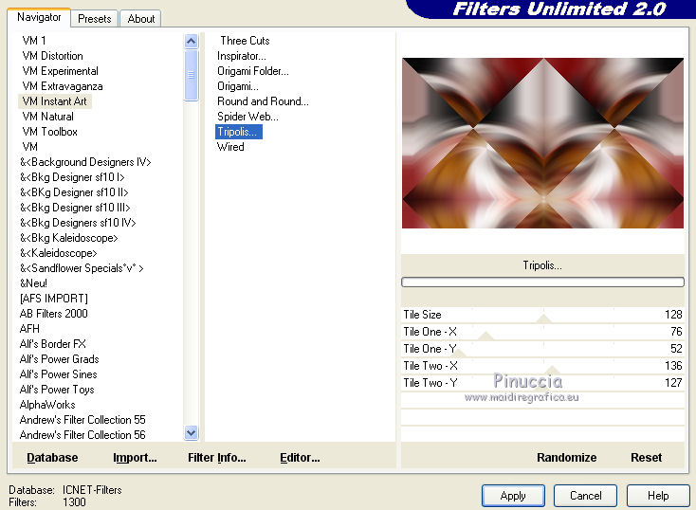Select VM Experimental category
Viewport: 696px width, 510px height.
60,70
